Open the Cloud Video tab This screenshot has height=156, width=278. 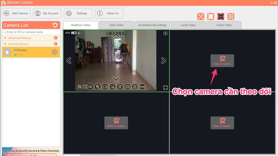pos(224,25)
